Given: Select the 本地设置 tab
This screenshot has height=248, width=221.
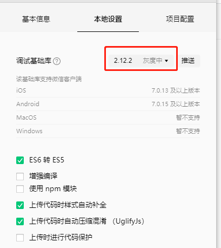Looking at the screenshot, I should [108, 19].
